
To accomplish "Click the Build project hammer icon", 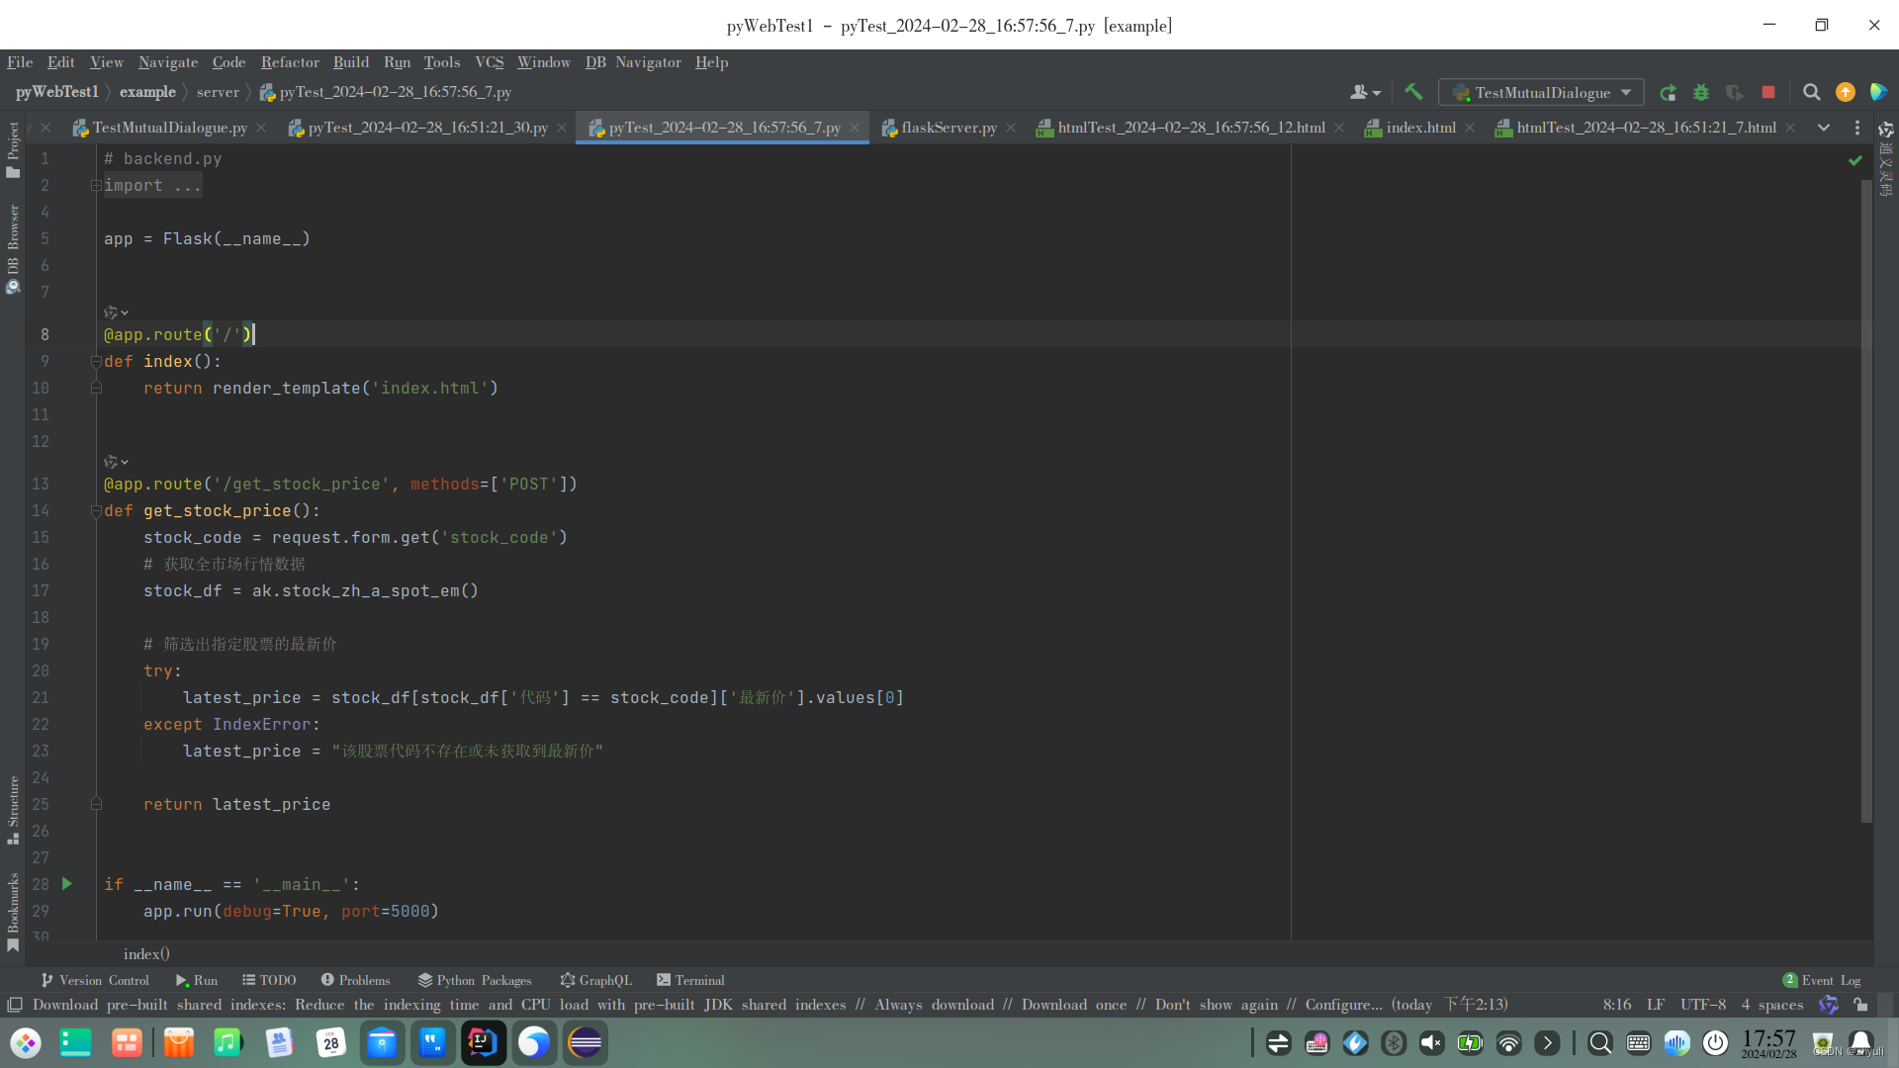I will (1413, 92).
